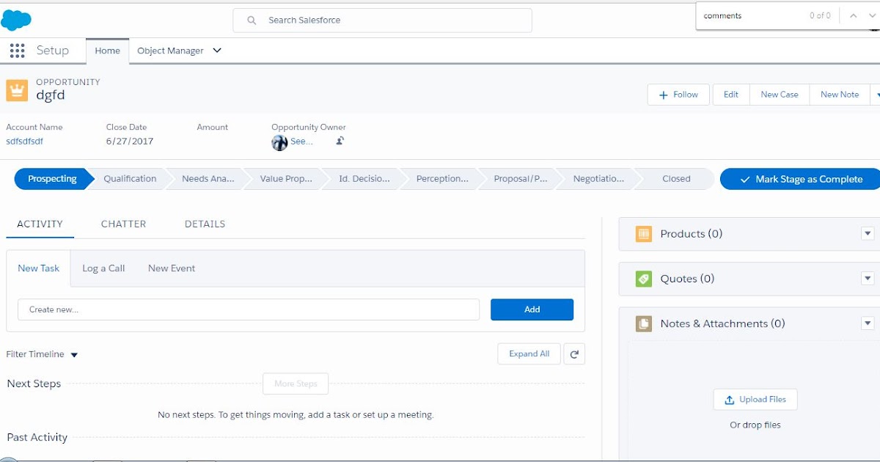Image resolution: width=880 pixels, height=462 pixels.
Task: Switch to the Details tab
Action: click(x=204, y=224)
